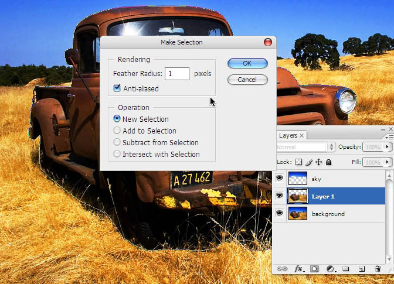Toggle the Anti-aliased checkbox
Image resolution: width=394 pixels, height=284 pixels.
pos(117,88)
